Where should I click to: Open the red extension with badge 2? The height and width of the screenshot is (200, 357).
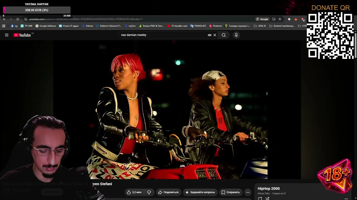coord(303,19)
